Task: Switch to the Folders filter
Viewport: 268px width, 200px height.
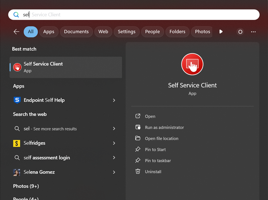Action: pos(178,32)
